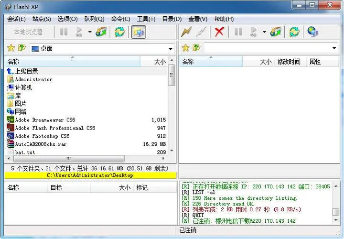Click the local list horizontal scrollbar thumb
344x239 pixels.
click(69, 158)
